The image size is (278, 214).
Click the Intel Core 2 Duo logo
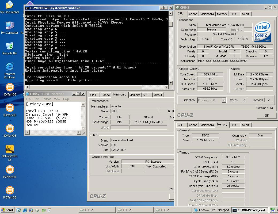pyautogui.click(x=262, y=32)
